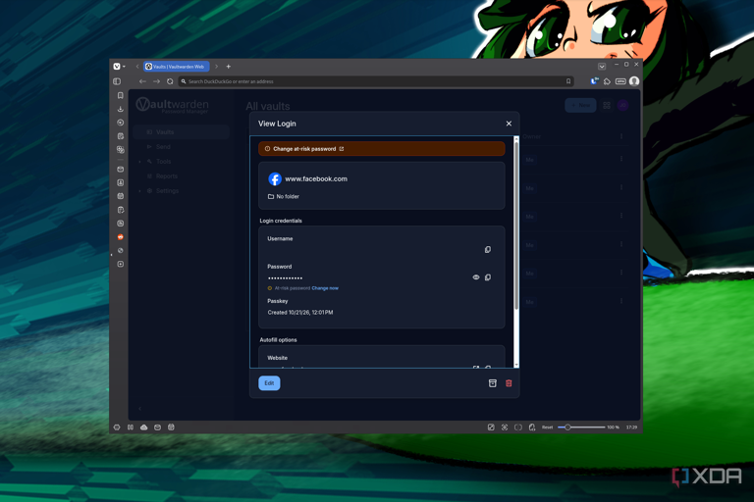754x502 pixels.
Task: Open the Bookmarks panel in the sidebar
Action: 120,96
